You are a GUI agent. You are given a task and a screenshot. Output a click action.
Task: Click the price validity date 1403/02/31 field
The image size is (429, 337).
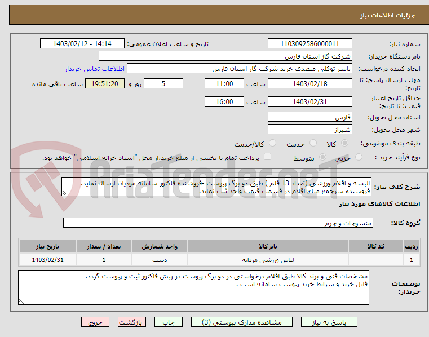point(309,102)
